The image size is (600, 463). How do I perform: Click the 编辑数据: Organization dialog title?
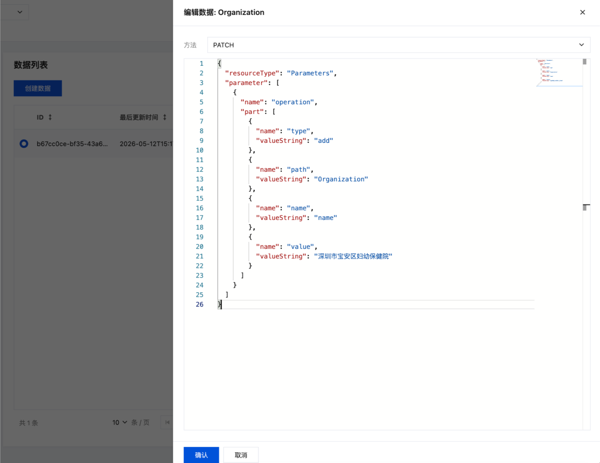(x=224, y=12)
